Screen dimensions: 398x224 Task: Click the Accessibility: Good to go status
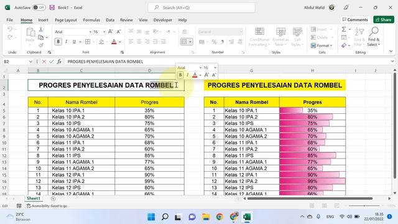coord(47,206)
